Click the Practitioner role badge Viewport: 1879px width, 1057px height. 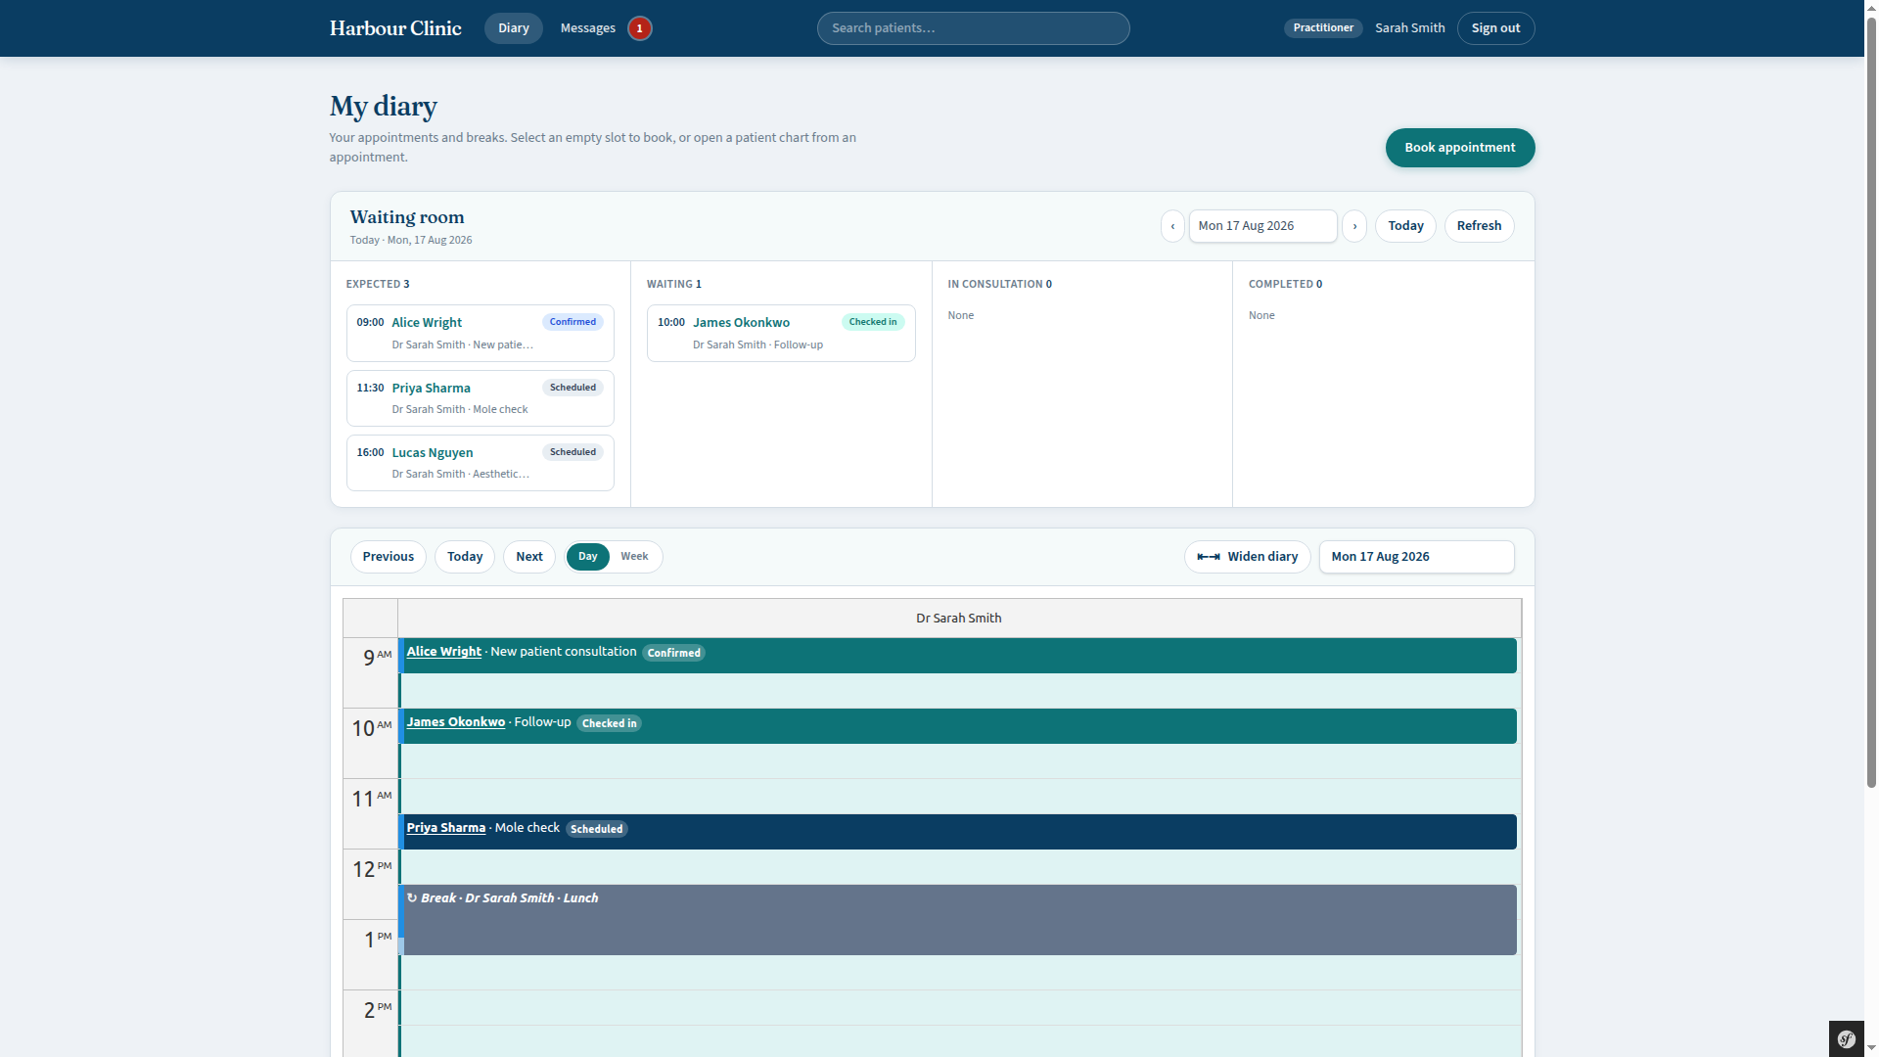[1322, 28]
